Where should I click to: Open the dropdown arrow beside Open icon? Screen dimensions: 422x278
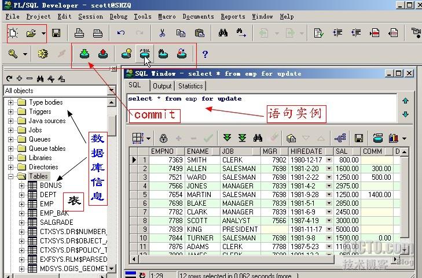pyautogui.click(x=43, y=34)
